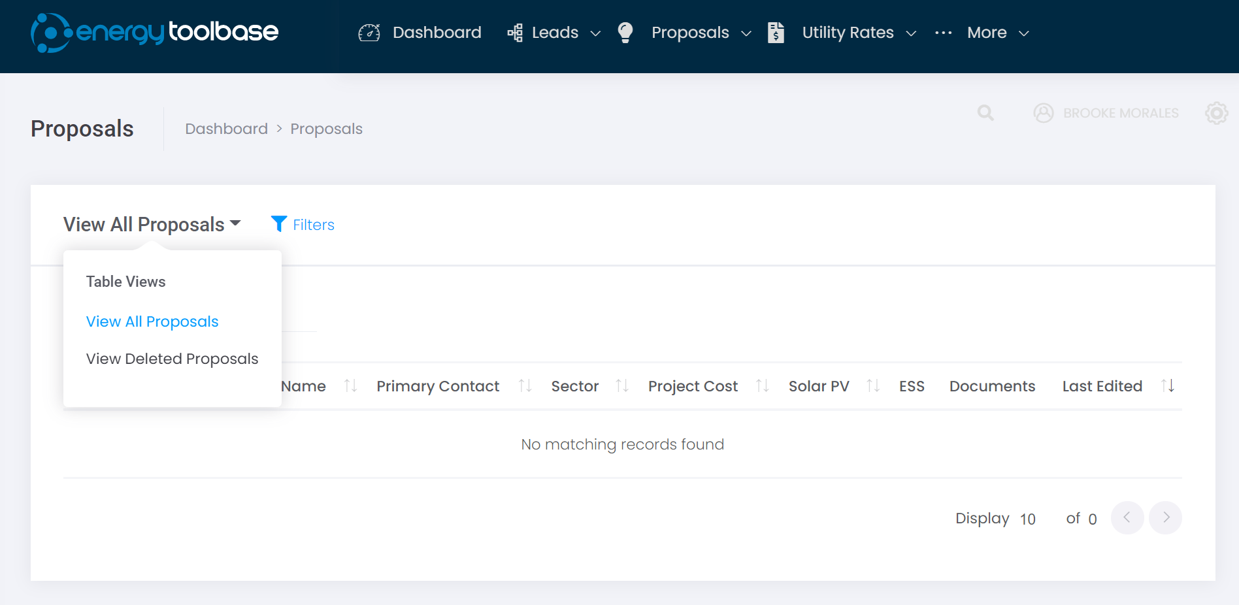Click the Brooke Morales avatar icon
This screenshot has width=1239, height=605.
[x=1043, y=113]
